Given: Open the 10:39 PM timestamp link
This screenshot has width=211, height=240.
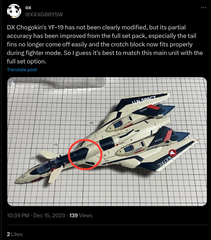Looking at the screenshot, I should 18,215.
